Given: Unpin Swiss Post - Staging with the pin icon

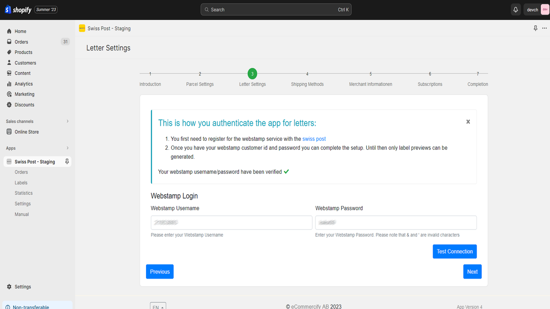Looking at the screenshot, I should [67, 161].
